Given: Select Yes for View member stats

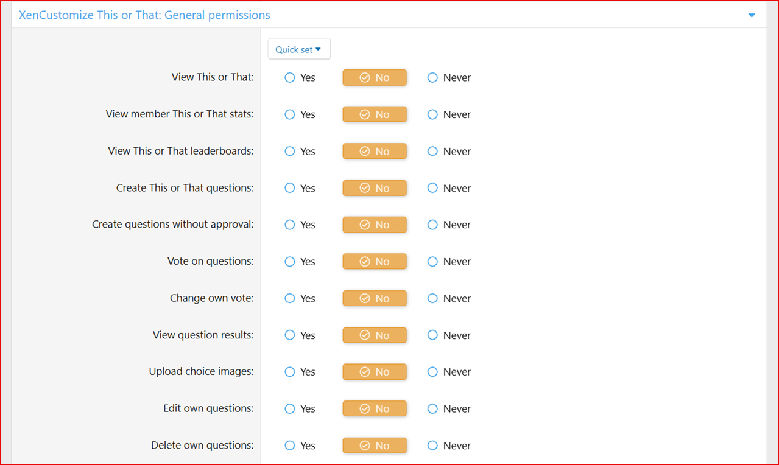Looking at the screenshot, I should (300, 114).
